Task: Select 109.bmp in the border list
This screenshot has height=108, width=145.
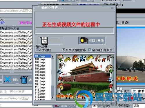Action: pyautogui.click(x=43, y=84)
